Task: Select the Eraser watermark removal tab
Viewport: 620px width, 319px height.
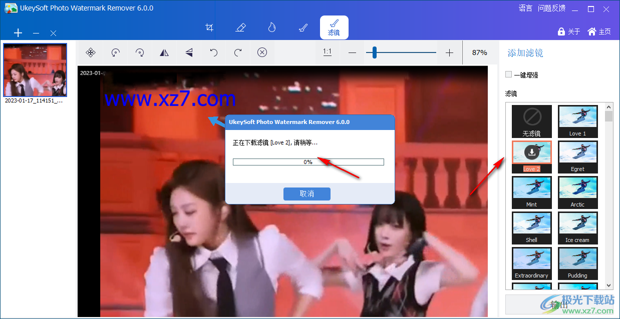Action: [x=240, y=27]
